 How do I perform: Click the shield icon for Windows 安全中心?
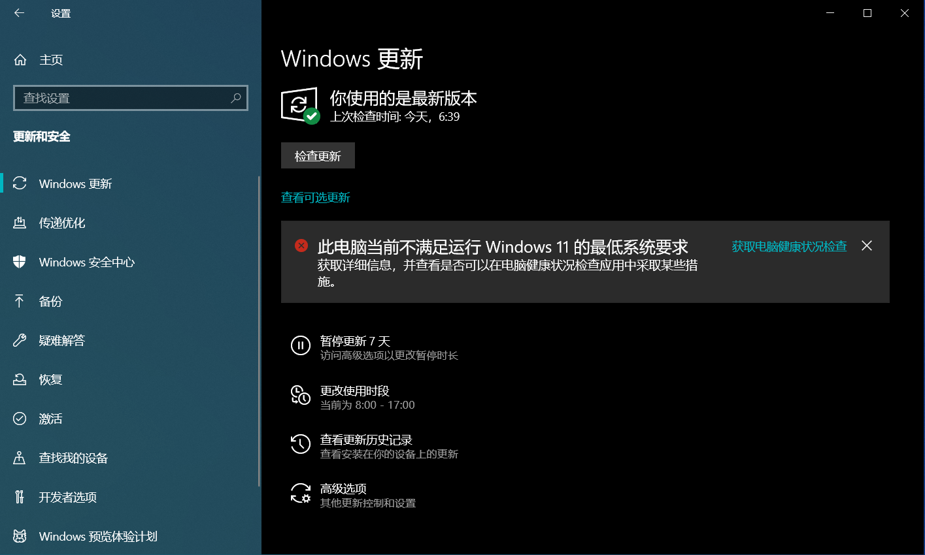(20, 262)
